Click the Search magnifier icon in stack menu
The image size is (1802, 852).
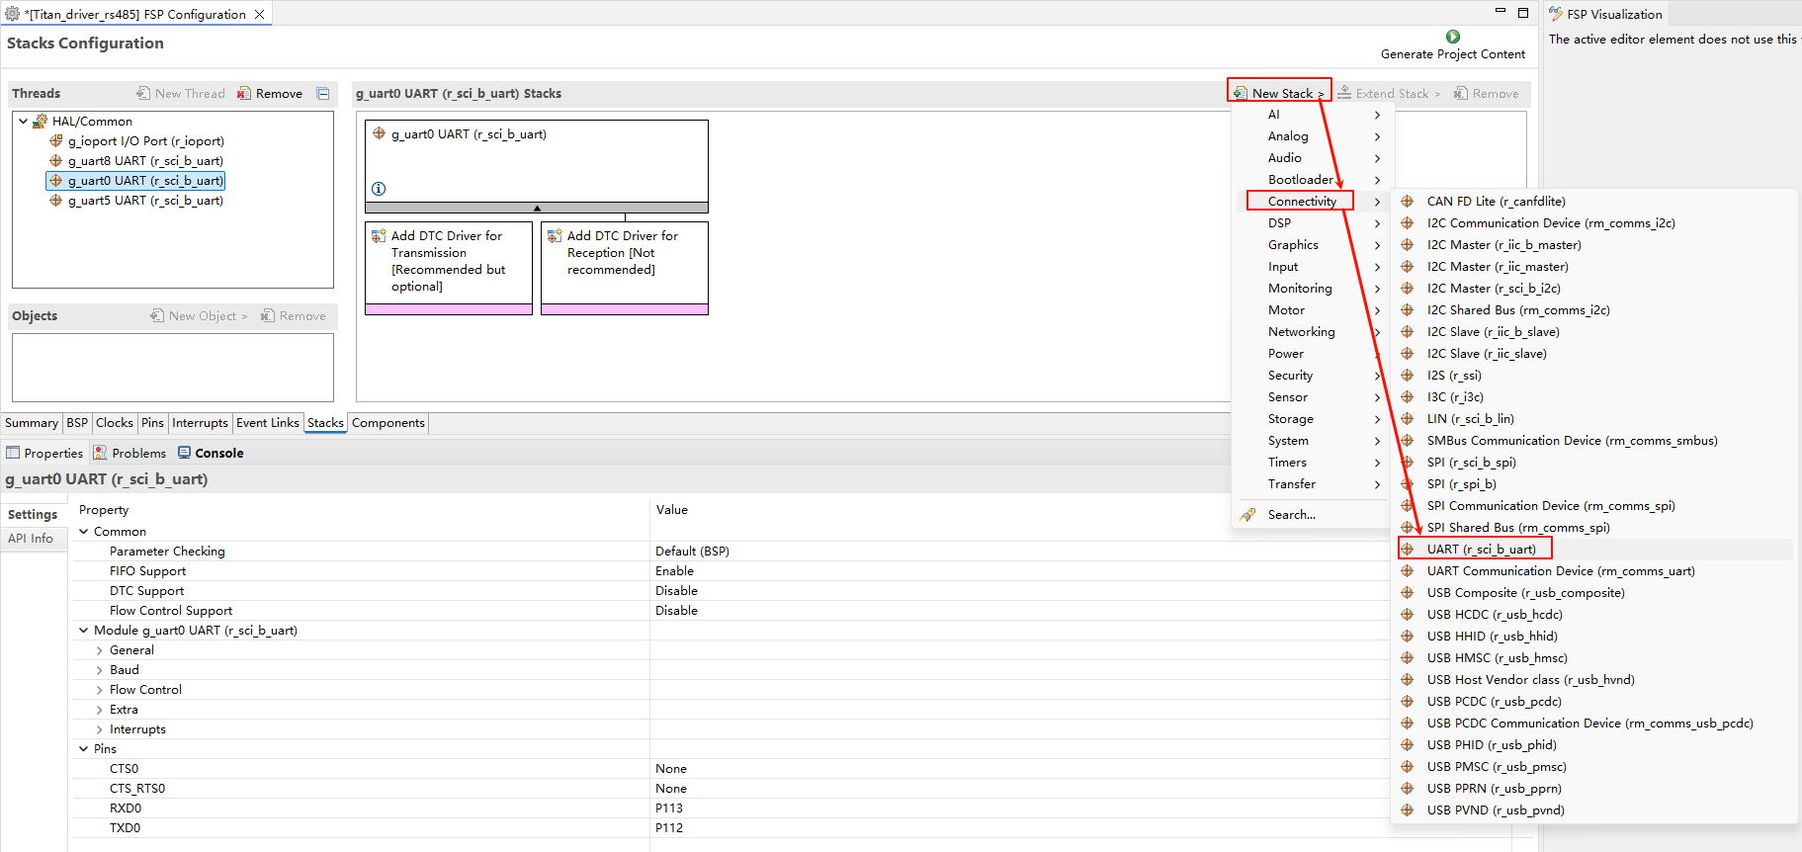1248,515
